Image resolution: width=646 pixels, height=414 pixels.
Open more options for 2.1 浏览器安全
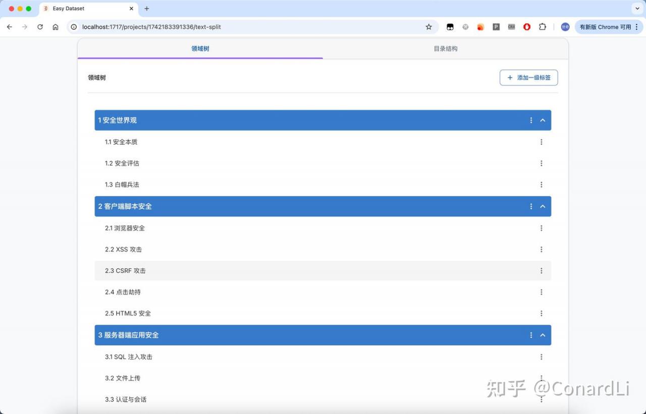point(541,228)
